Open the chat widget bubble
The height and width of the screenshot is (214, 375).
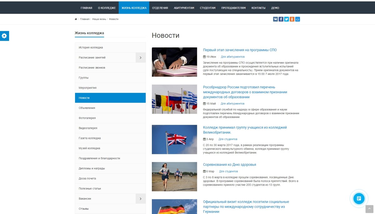pyautogui.click(x=359, y=198)
